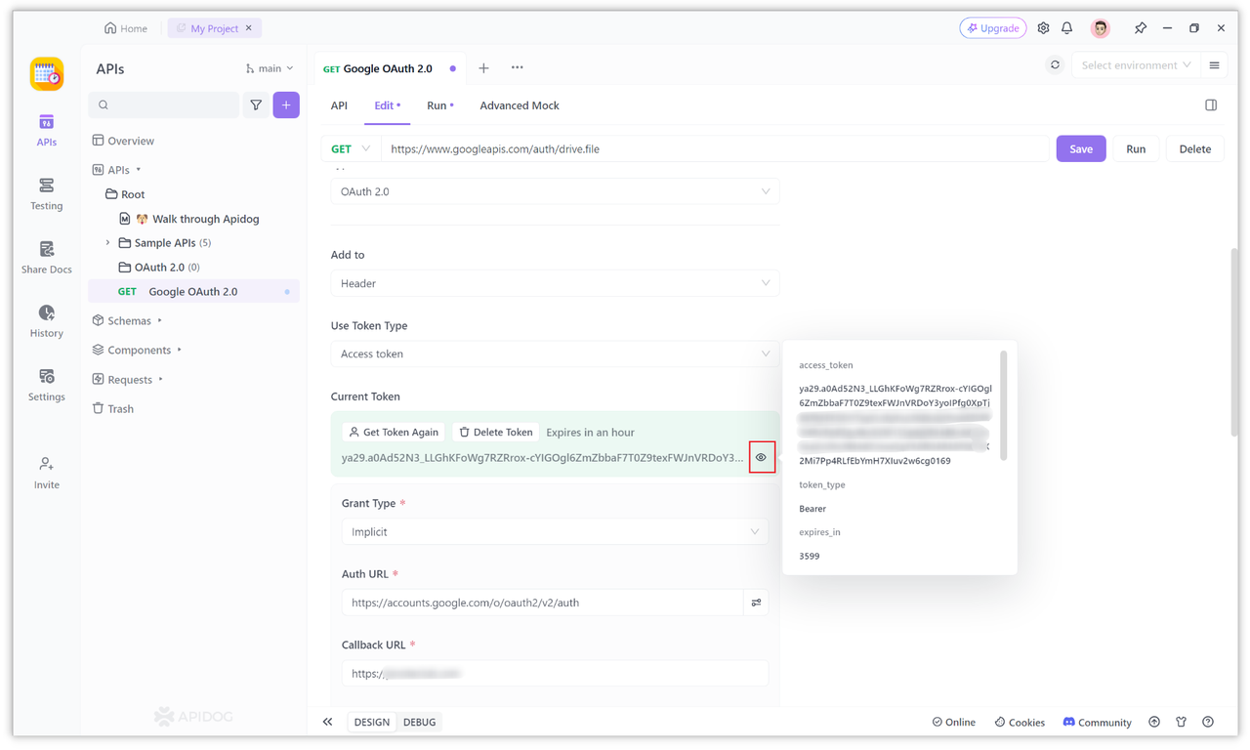
Task: Open the Grant Type Implicit dropdown
Action: coord(555,532)
